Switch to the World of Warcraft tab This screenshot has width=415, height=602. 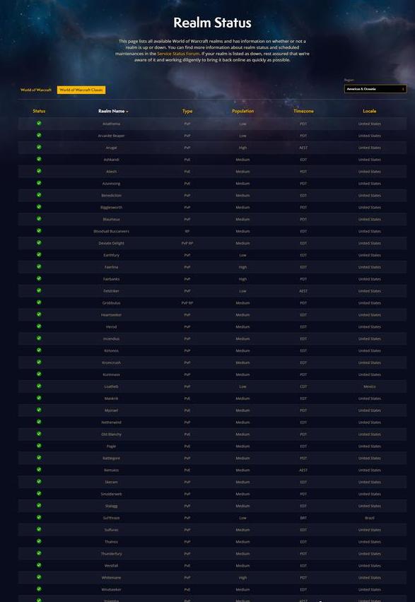tap(36, 90)
